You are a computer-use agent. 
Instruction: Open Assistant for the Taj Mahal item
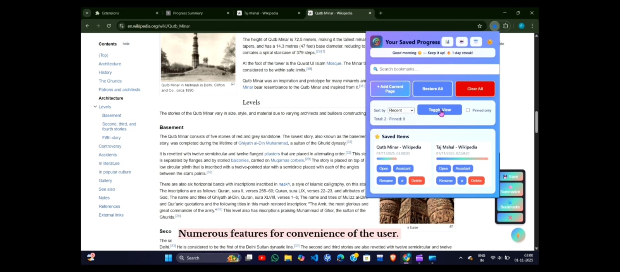tap(463, 169)
